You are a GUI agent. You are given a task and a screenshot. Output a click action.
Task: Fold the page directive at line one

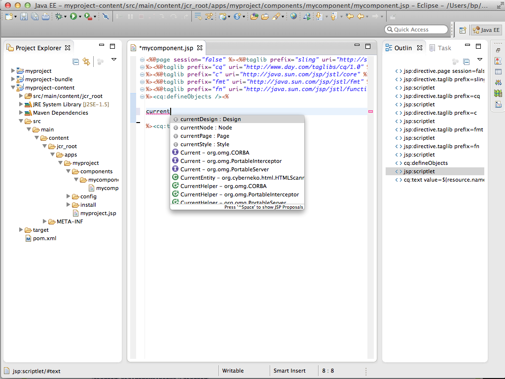[142, 60]
